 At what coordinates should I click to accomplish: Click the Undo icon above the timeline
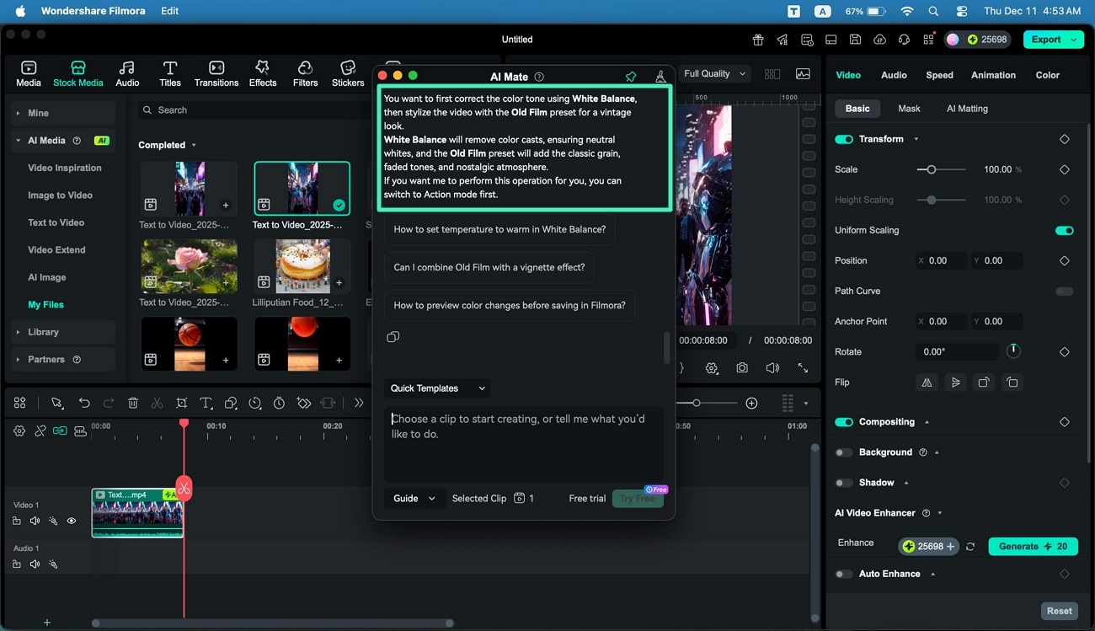(83, 403)
